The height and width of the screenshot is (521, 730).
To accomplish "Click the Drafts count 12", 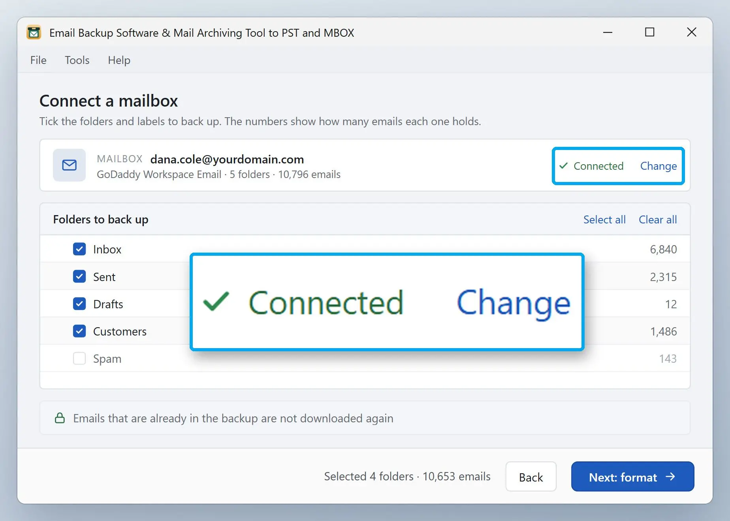I will (x=671, y=304).
